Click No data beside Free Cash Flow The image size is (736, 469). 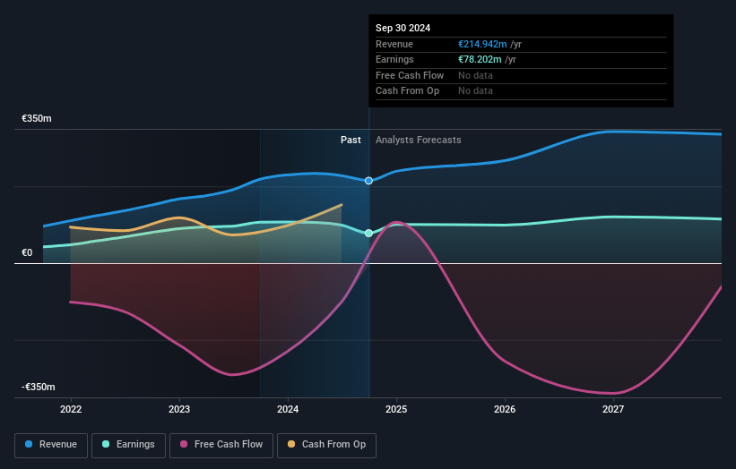[475, 75]
